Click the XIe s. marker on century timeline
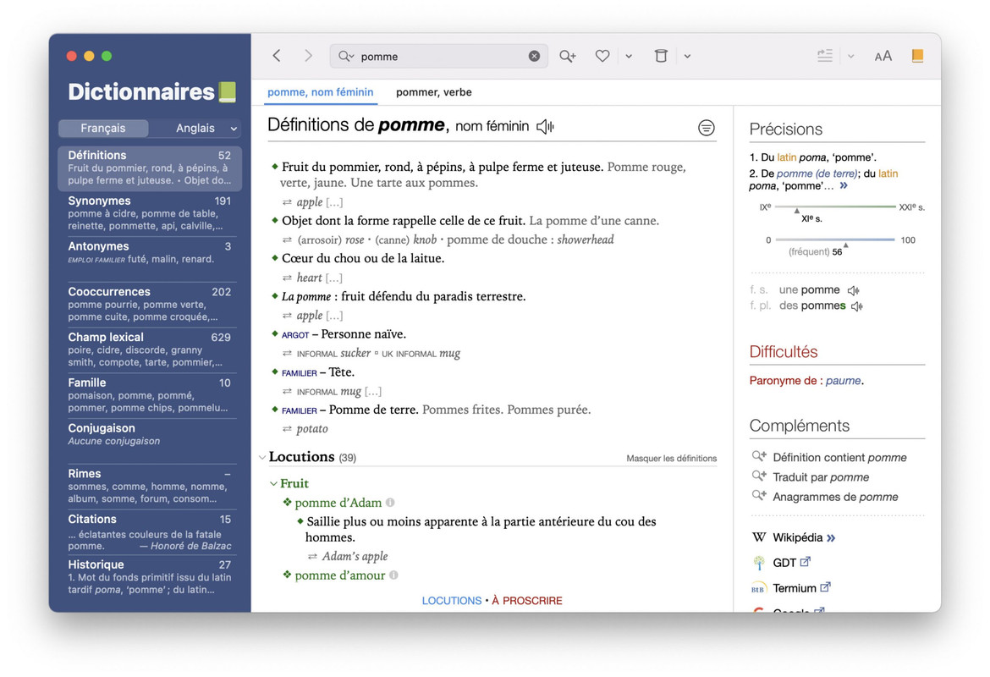 click(x=797, y=211)
